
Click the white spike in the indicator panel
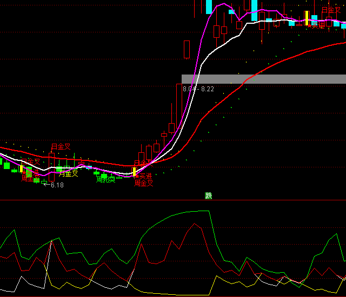(x=52, y=242)
